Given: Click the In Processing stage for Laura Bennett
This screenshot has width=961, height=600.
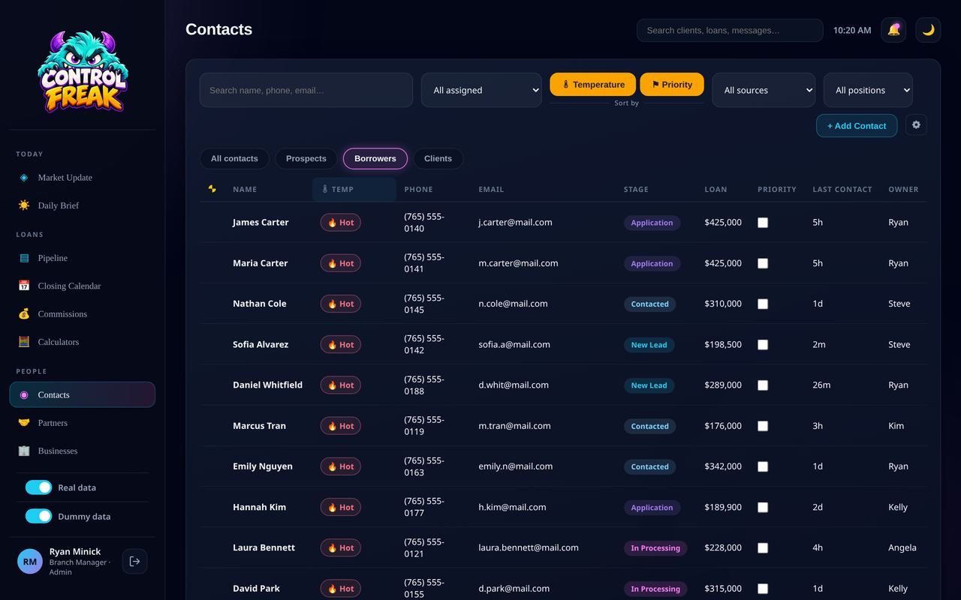Looking at the screenshot, I should coord(655,548).
